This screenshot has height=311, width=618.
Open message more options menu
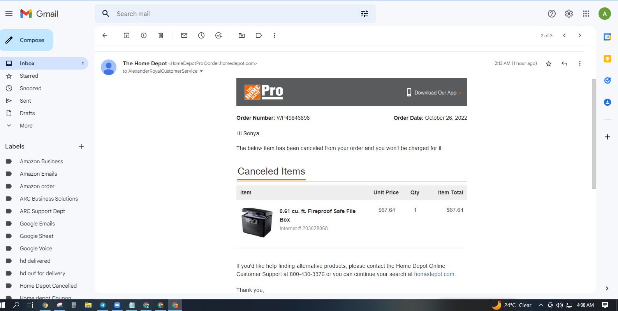click(580, 63)
